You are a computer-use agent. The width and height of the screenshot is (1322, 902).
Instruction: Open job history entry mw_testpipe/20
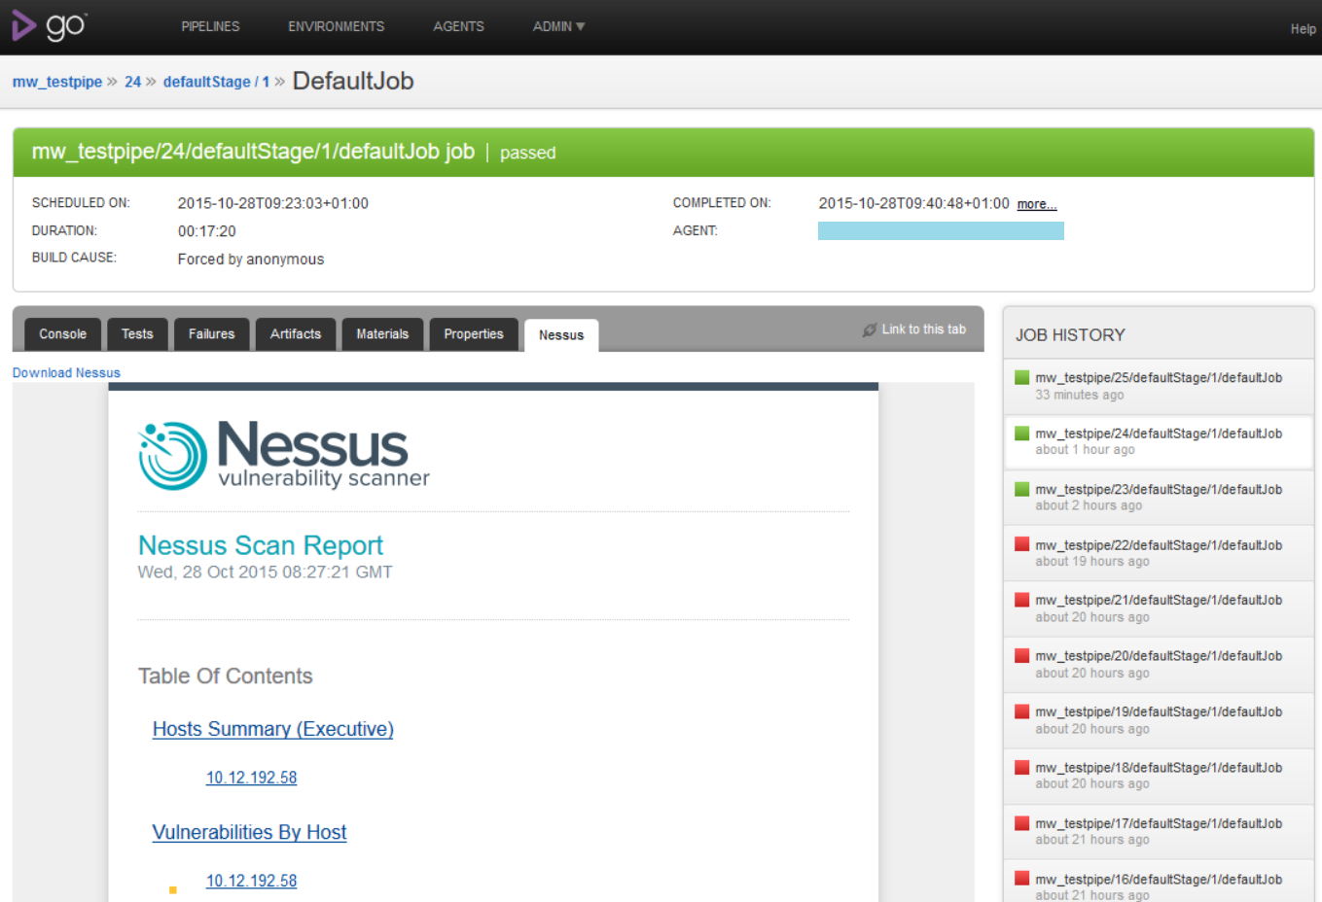(x=1159, y=656)
